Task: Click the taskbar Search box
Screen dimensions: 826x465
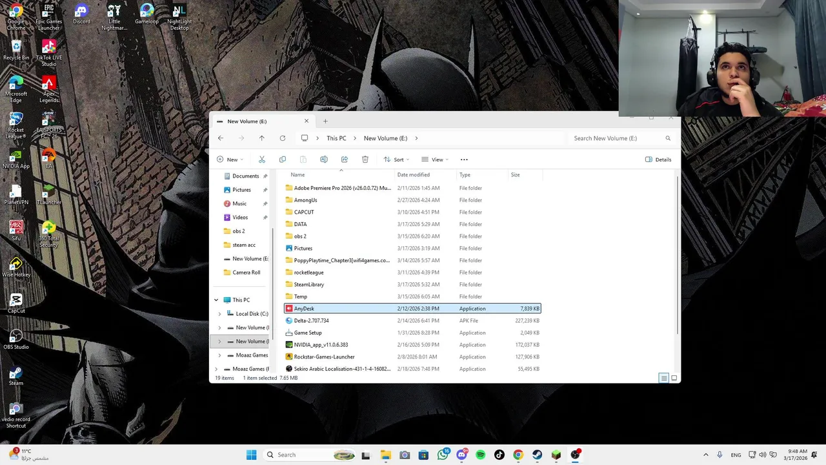Action: (x=309, y=455)
